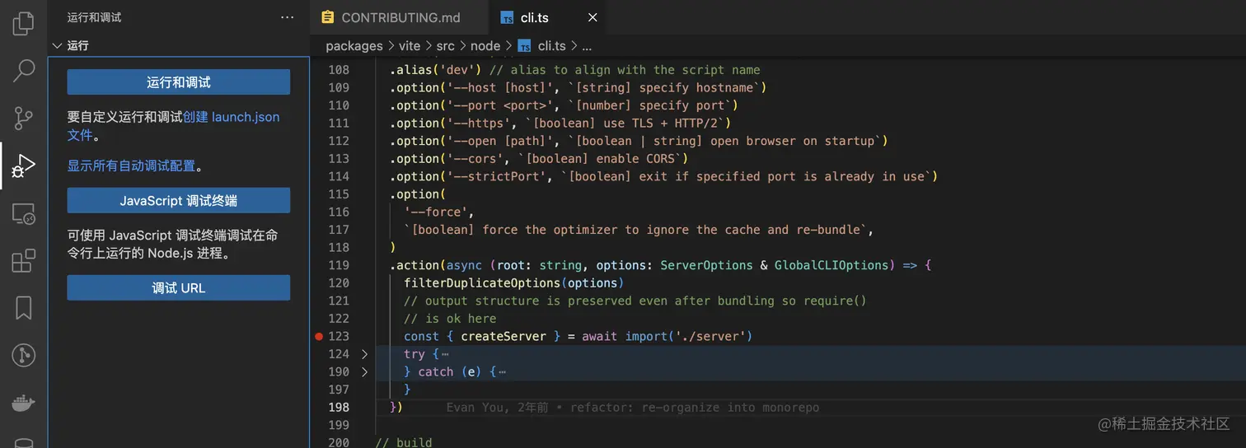
Task: Click the .alias('dev') call on line 108
Action: pyautogui.click(x=435, y=70)
